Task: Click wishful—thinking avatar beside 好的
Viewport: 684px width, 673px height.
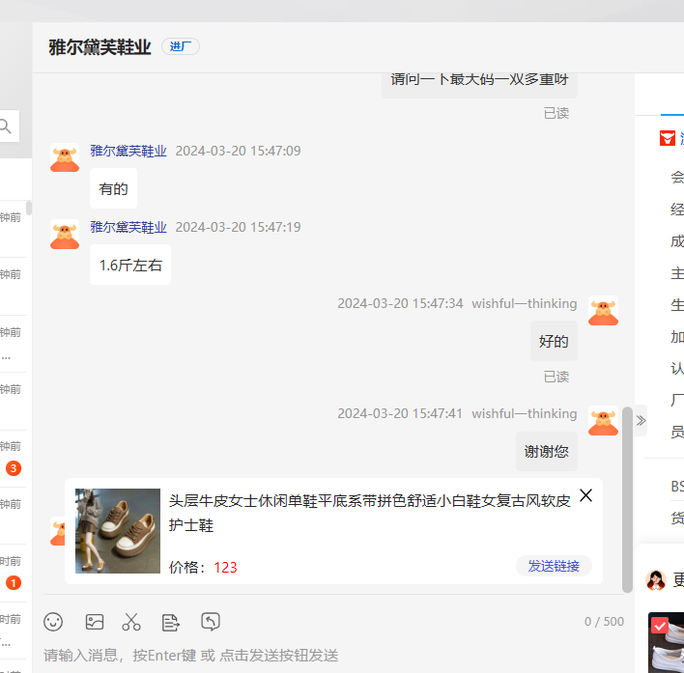Action: click(x=603, y=311)
